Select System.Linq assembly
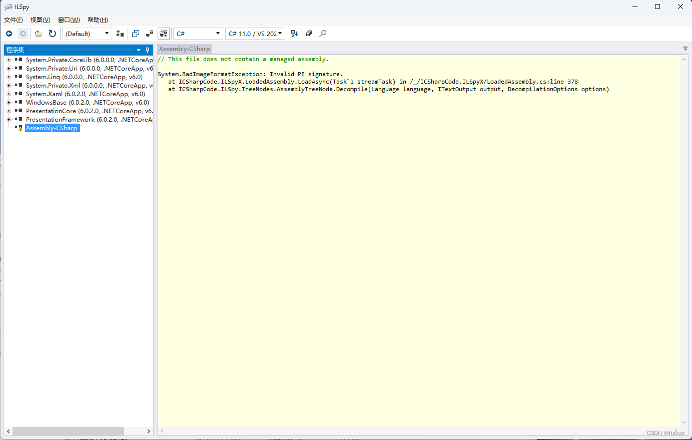 84,77
